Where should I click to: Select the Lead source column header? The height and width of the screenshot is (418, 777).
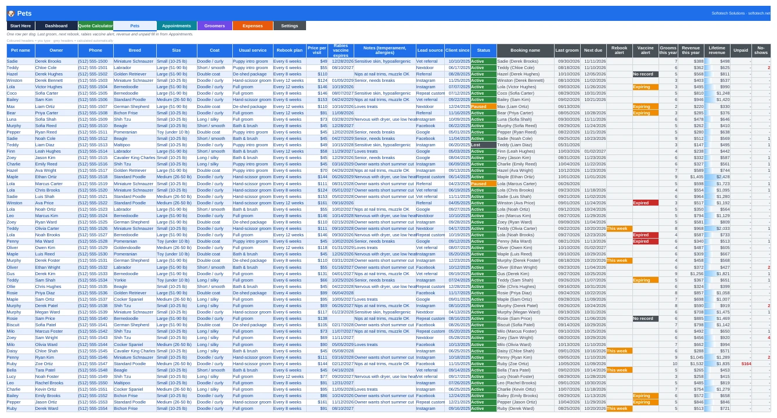point(430,51)
